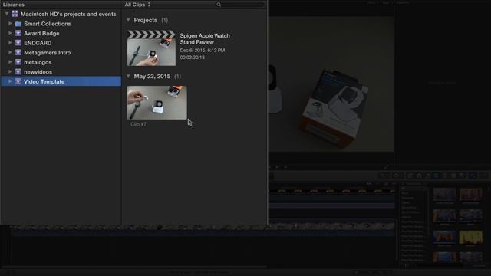Image resolution: width=491 pixels, height=276 pixels.
Task: Open the All Clips filter dropdown
Action: click(137, 5)
